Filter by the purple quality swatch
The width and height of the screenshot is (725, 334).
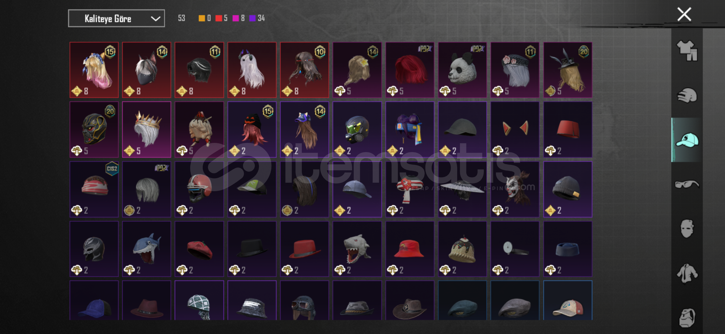coord(252,18)
